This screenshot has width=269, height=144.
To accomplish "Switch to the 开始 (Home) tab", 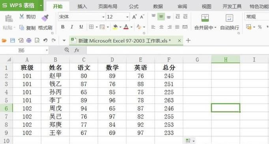I will [x=58, y=7].
